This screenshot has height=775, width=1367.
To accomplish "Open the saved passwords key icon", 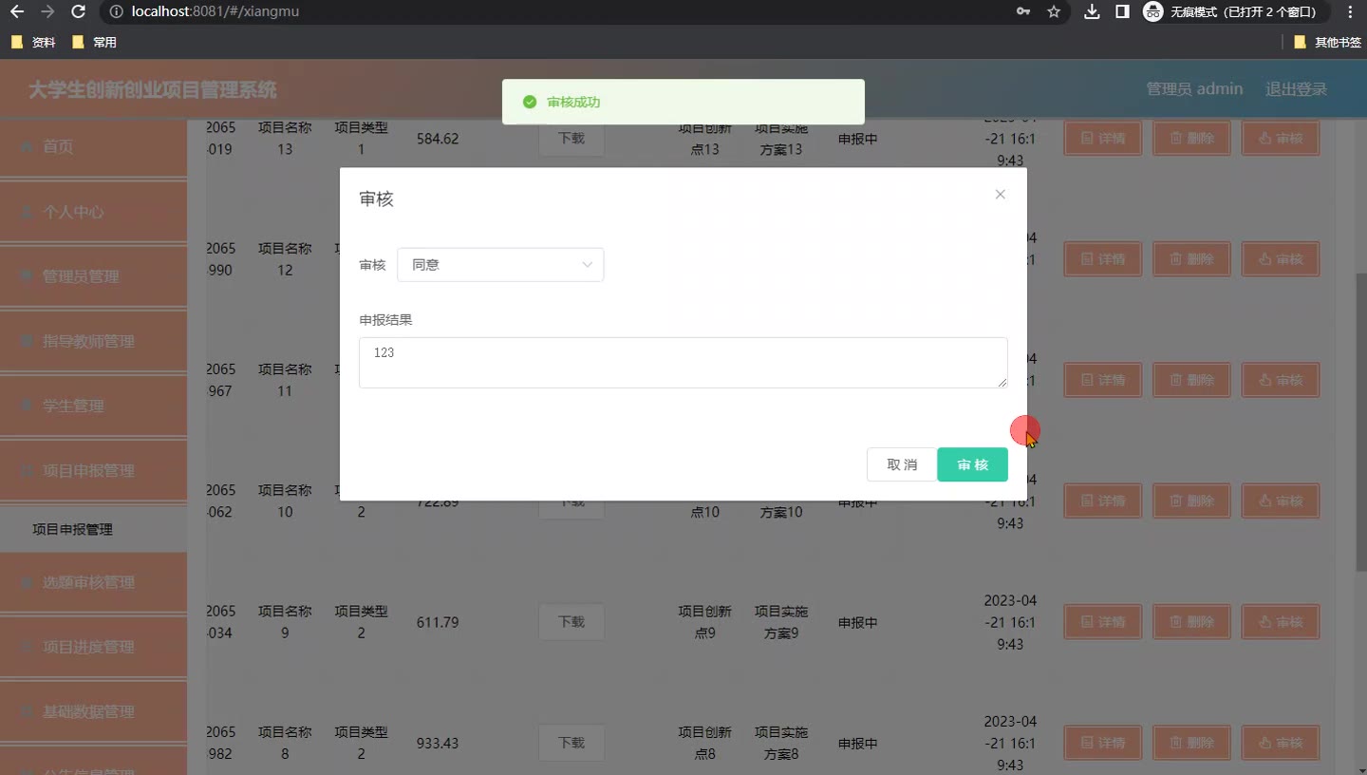I will 1023,12.
